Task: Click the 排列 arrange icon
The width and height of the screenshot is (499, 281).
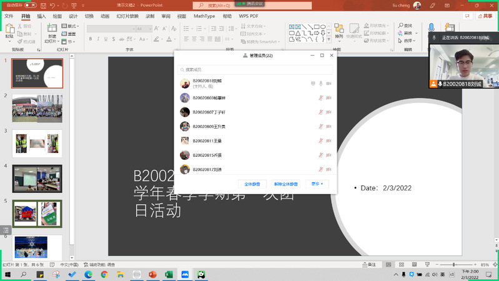Action: 338,32
